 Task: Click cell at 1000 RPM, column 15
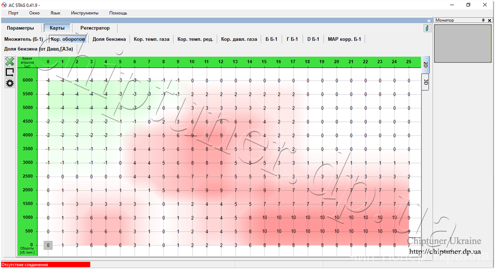pos(264,218)
